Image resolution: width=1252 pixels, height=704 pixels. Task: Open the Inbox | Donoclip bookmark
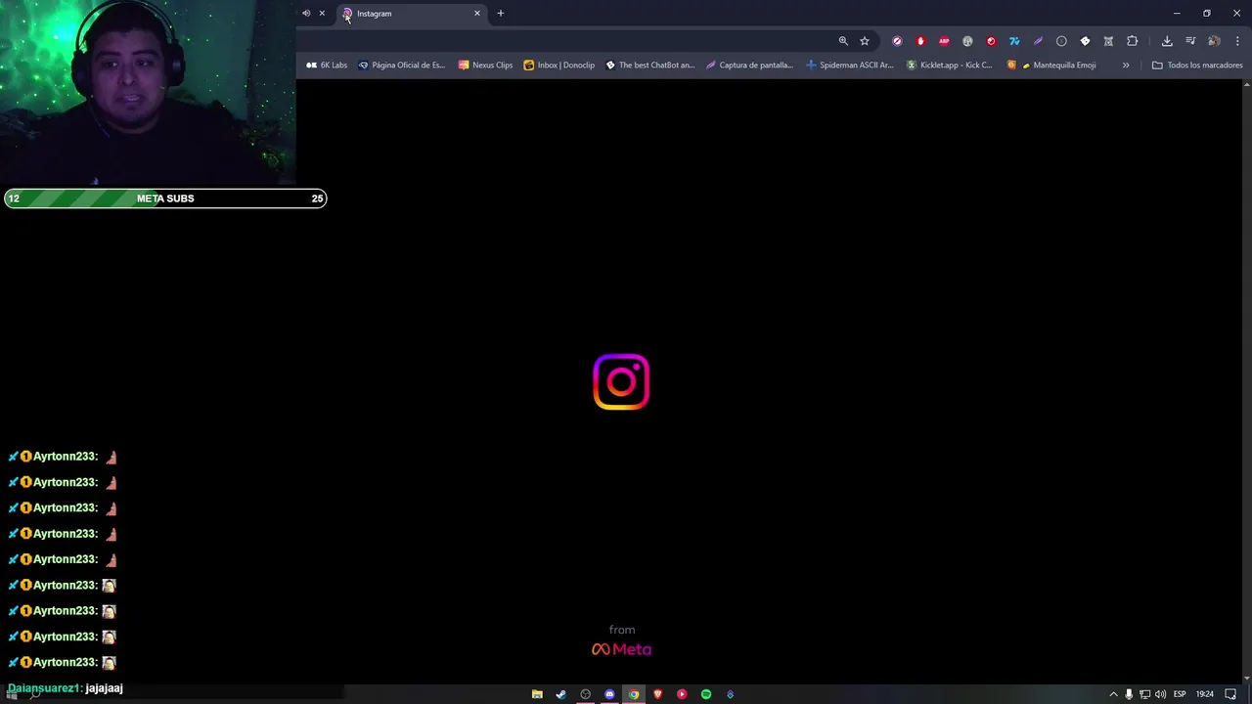559,66
